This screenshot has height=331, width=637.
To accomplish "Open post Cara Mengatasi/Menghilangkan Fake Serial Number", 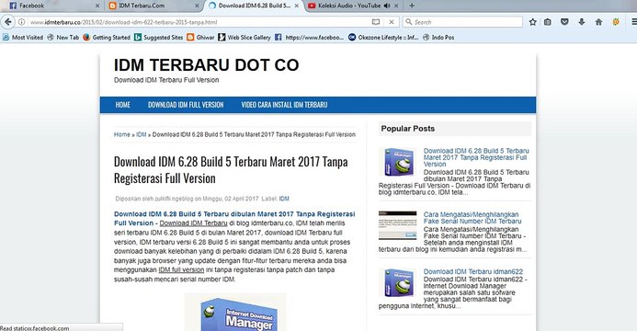I will point(472,218).
